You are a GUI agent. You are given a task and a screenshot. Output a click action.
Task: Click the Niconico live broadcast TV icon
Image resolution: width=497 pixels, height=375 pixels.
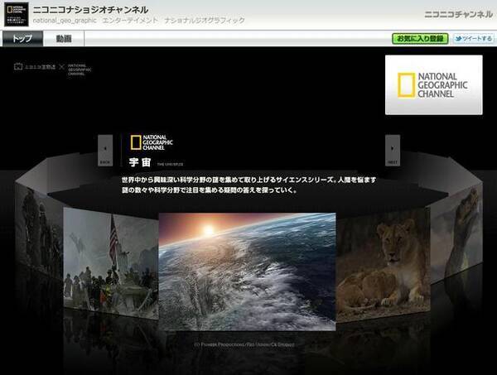click(19, 67)
